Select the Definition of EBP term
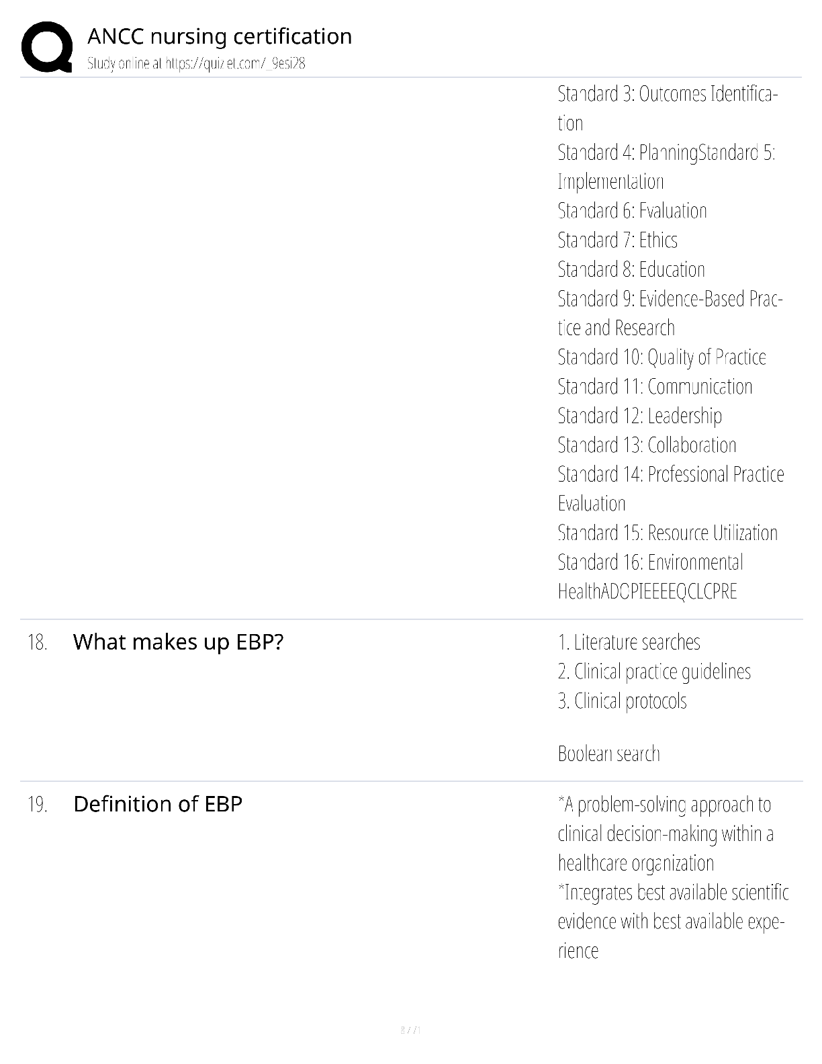This screenshot has height=1064, width=822. point(158,804)
